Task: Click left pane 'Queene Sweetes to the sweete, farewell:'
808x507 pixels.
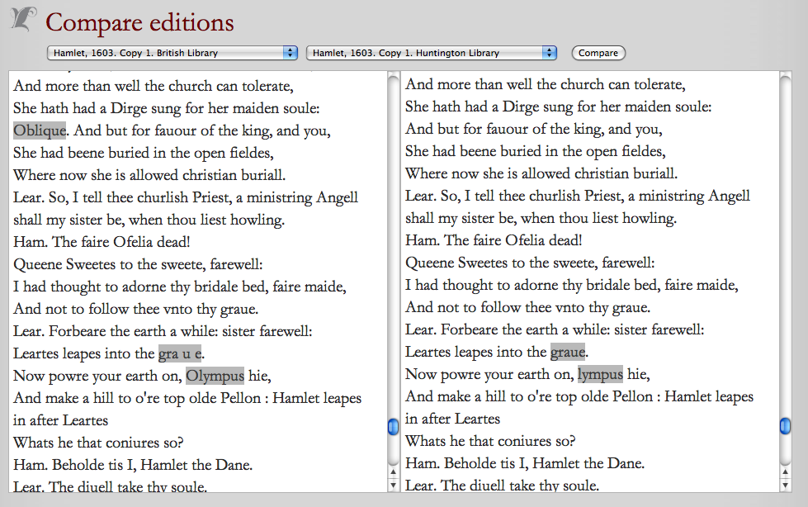Action: click(138, 264)
